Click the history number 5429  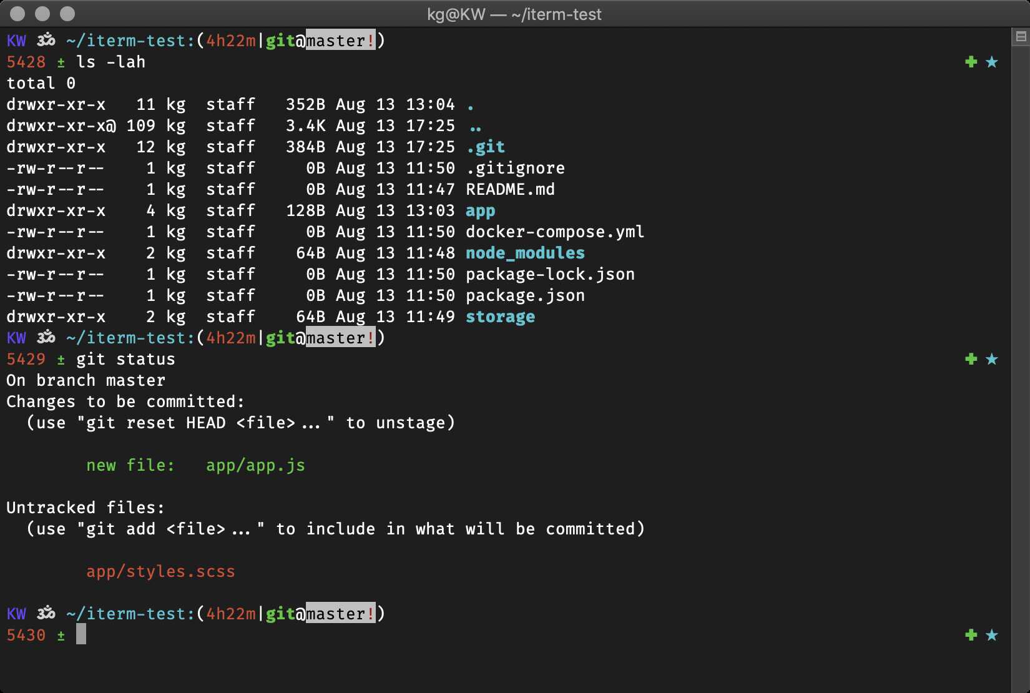26,359
